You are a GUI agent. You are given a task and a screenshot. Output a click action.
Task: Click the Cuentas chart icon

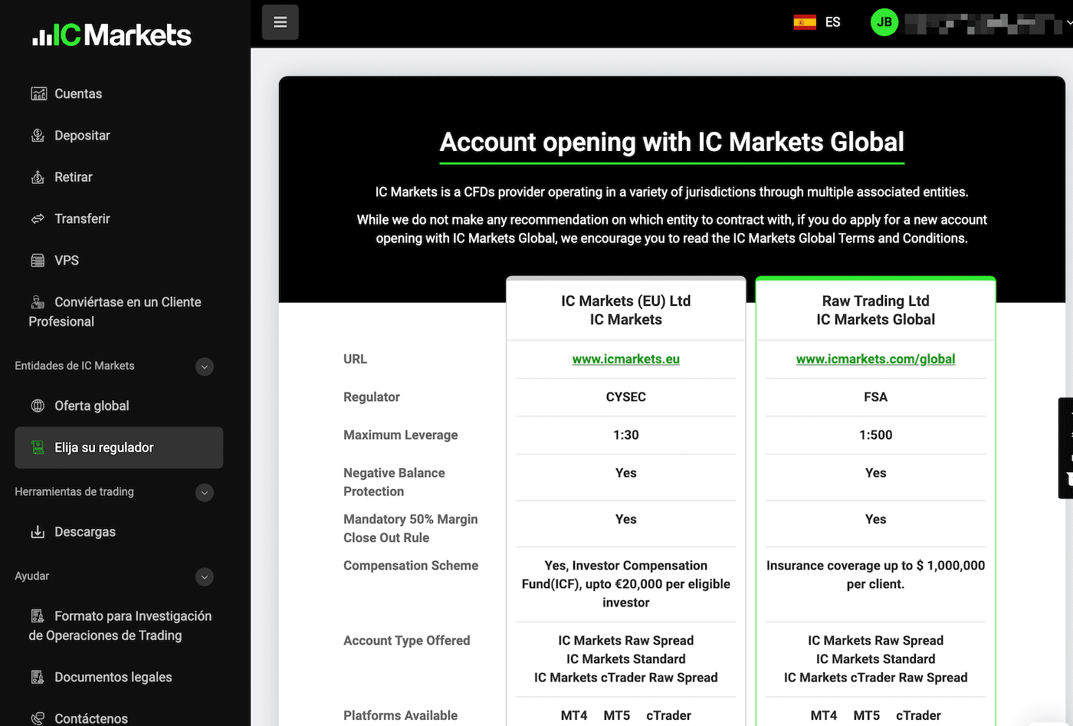38,94
